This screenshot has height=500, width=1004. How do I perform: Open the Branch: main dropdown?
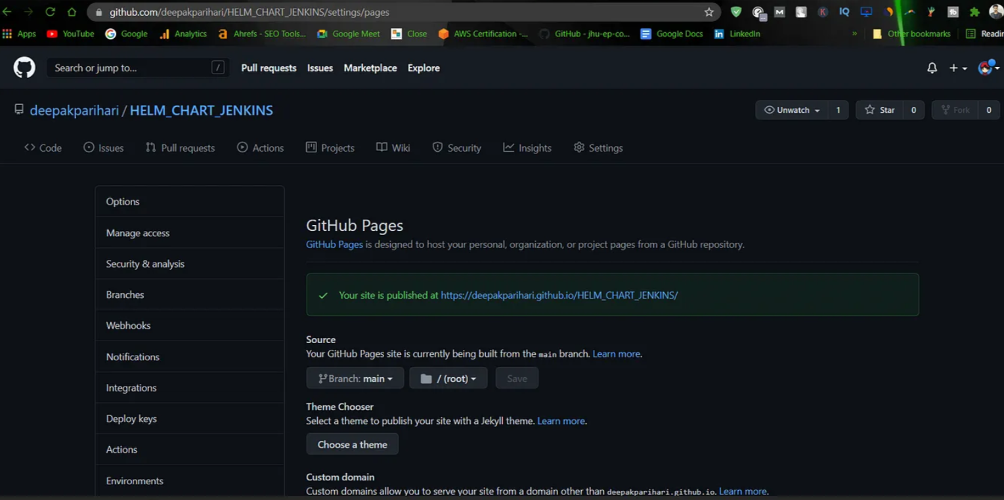tap(355, 379)
